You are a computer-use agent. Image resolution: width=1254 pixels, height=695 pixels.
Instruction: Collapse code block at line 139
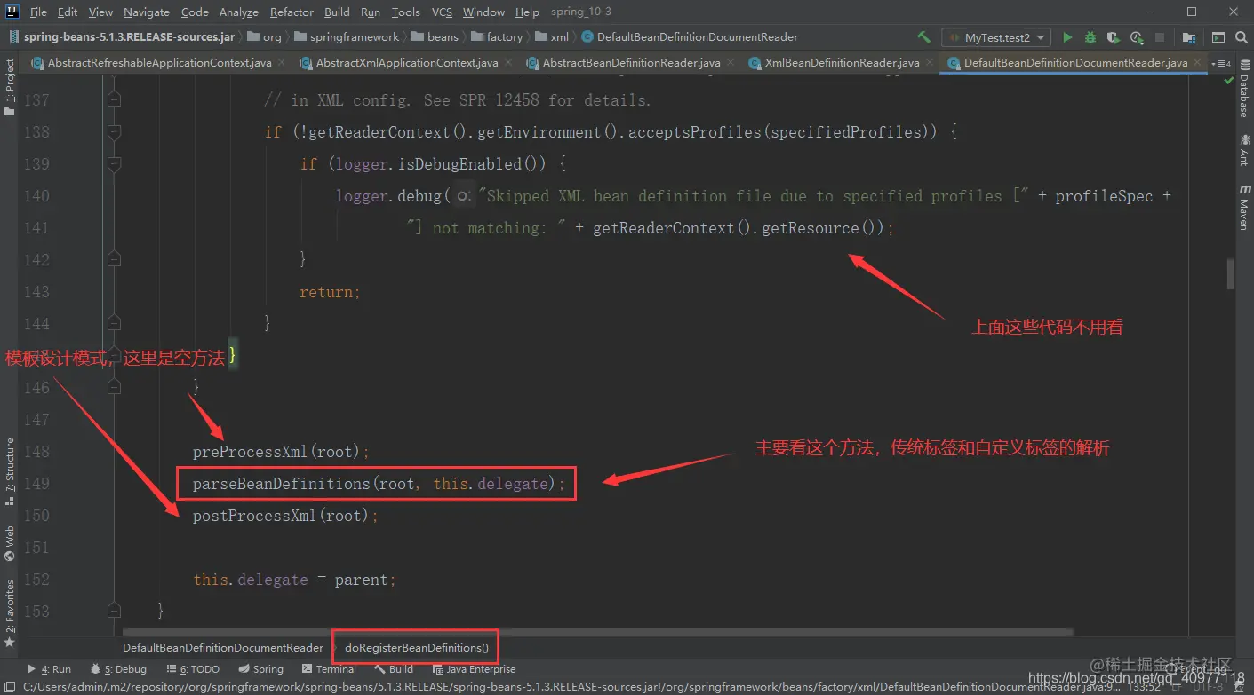[114, 164]
